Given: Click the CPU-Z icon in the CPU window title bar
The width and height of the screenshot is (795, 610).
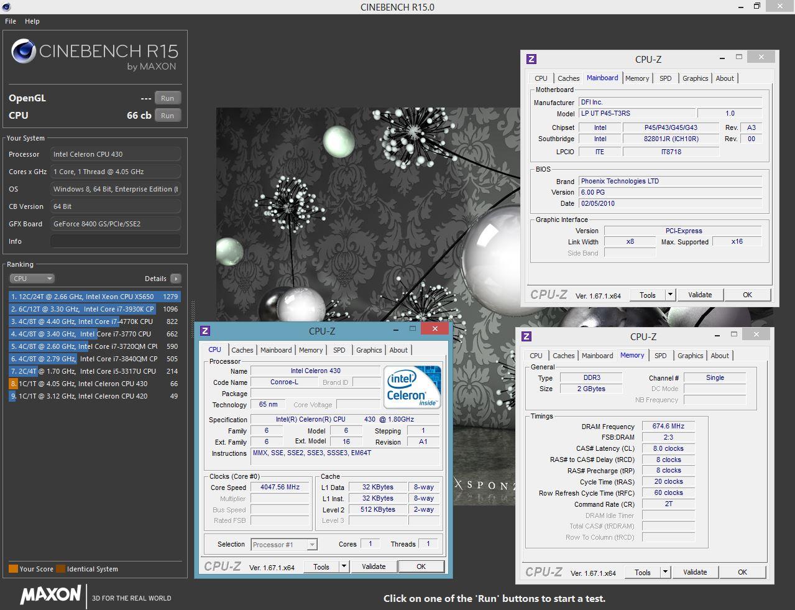Looking at the screenshot, I should click(x=205, y=331).
